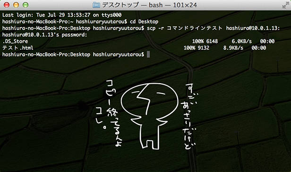291x172 pixels.
Task: Click the 8.9KB/s transfer speed
Action: tap(233, 48)
